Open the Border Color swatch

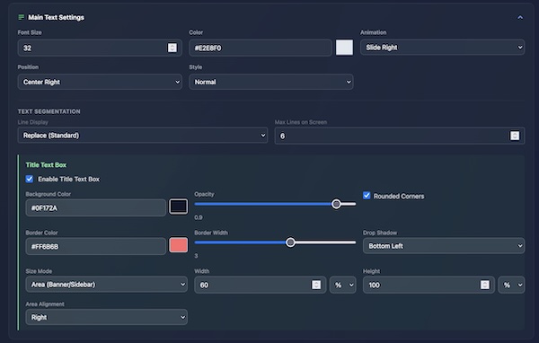[x=178, y=245]
